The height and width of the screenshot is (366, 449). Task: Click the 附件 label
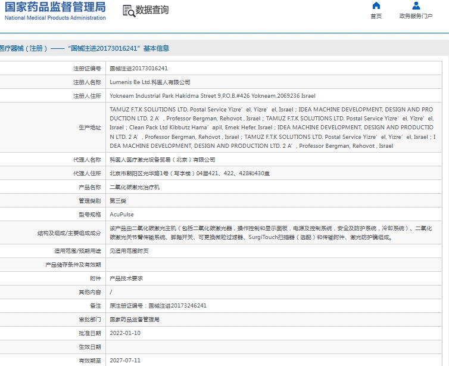(95, 278)
